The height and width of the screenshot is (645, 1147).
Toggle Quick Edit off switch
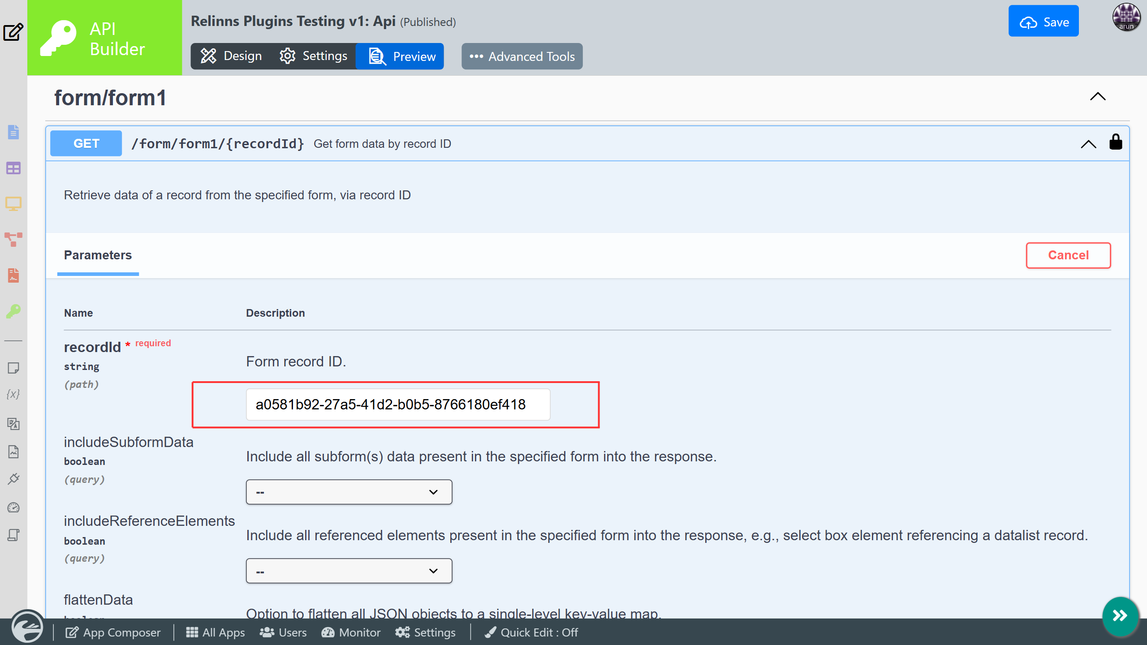[x=531, y=632]
